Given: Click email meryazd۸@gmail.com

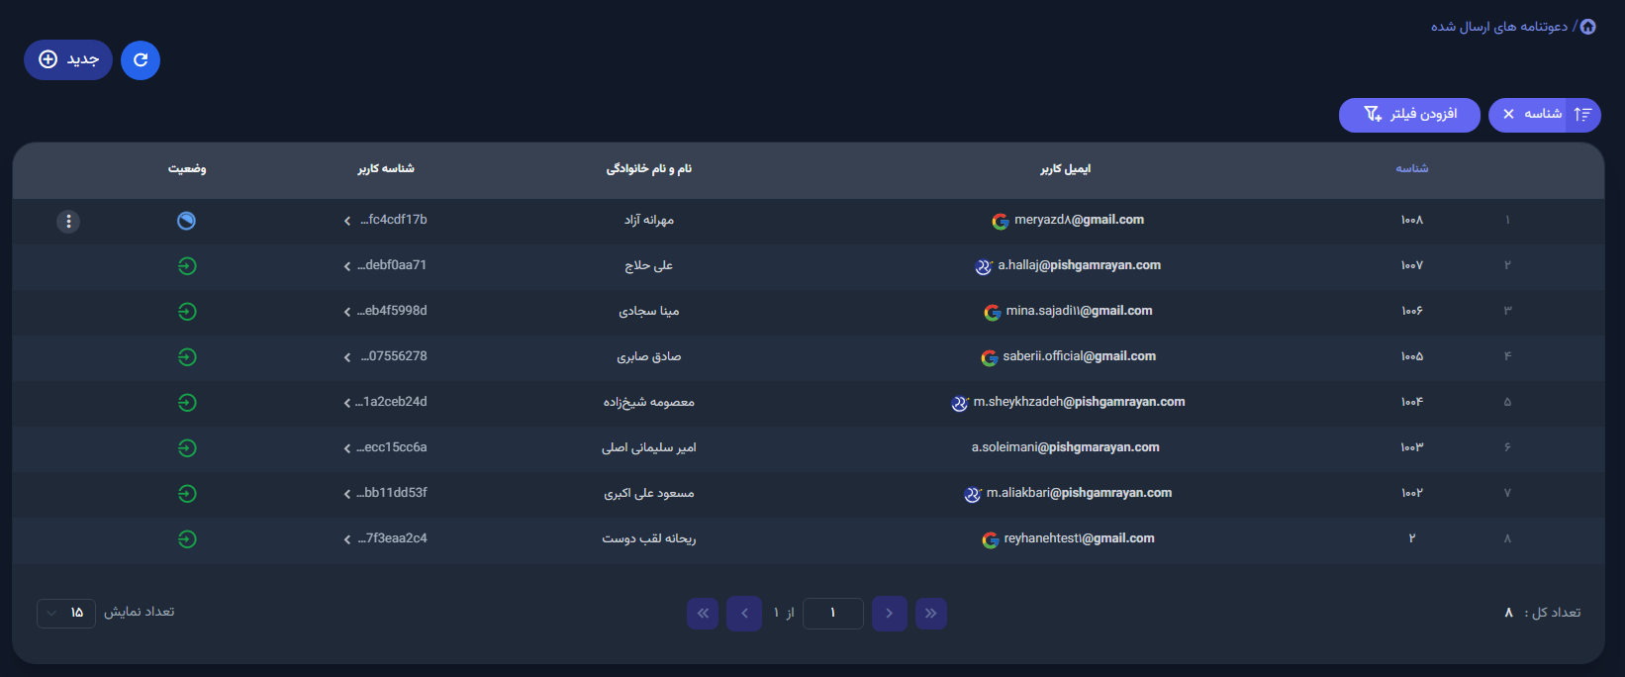Looking at the screenshot, I should (x=1079, y=220).
